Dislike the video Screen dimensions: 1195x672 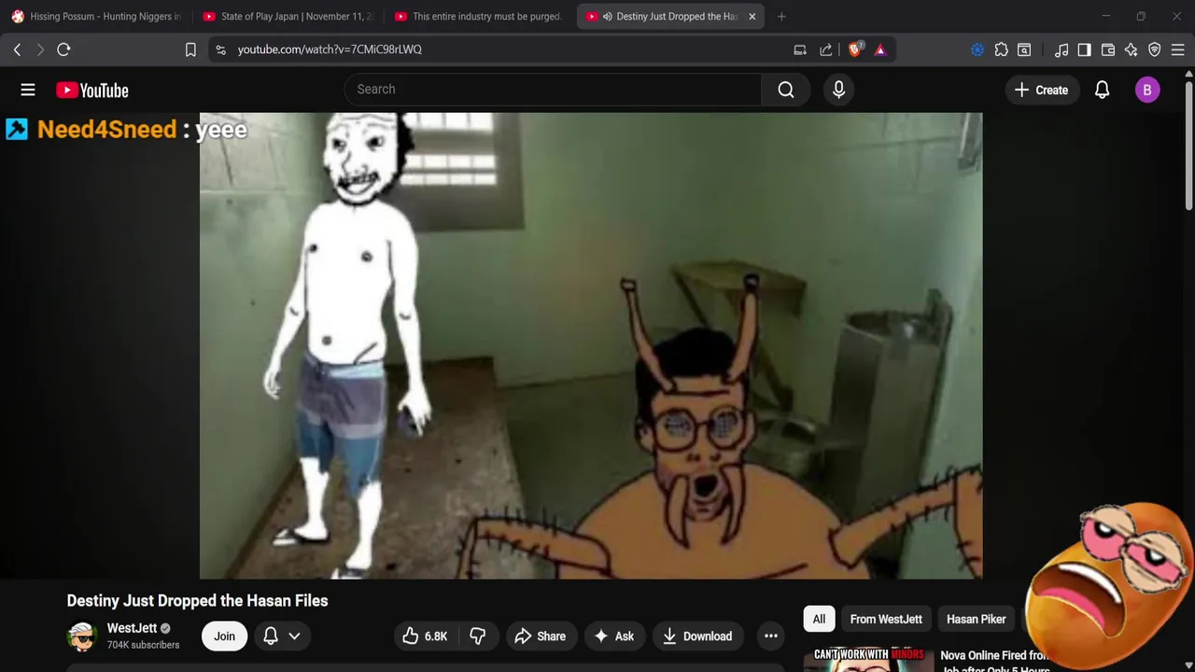(x=478, y=637)
